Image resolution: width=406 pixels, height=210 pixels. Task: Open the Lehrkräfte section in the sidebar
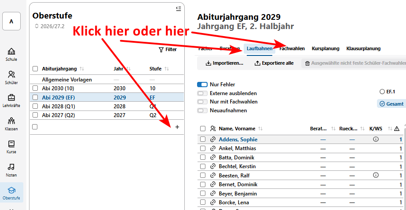click(x=11, y=101)
